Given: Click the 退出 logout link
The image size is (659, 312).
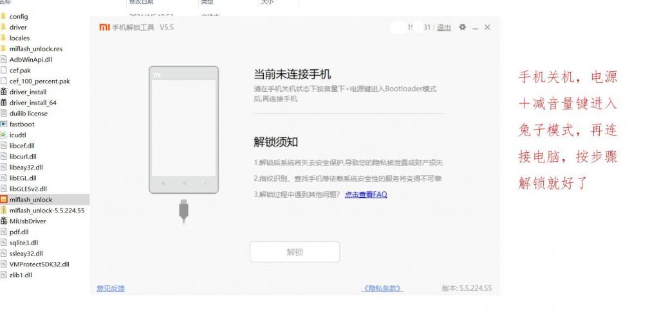Looking at the screenshot, I should point(444,28).
